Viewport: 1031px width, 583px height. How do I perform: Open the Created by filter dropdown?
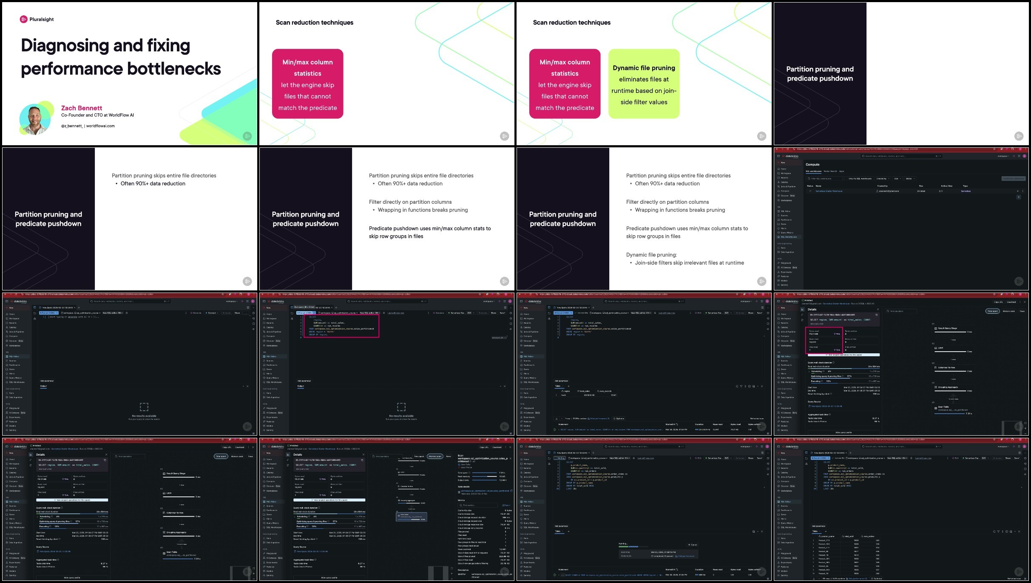point(883,179)
